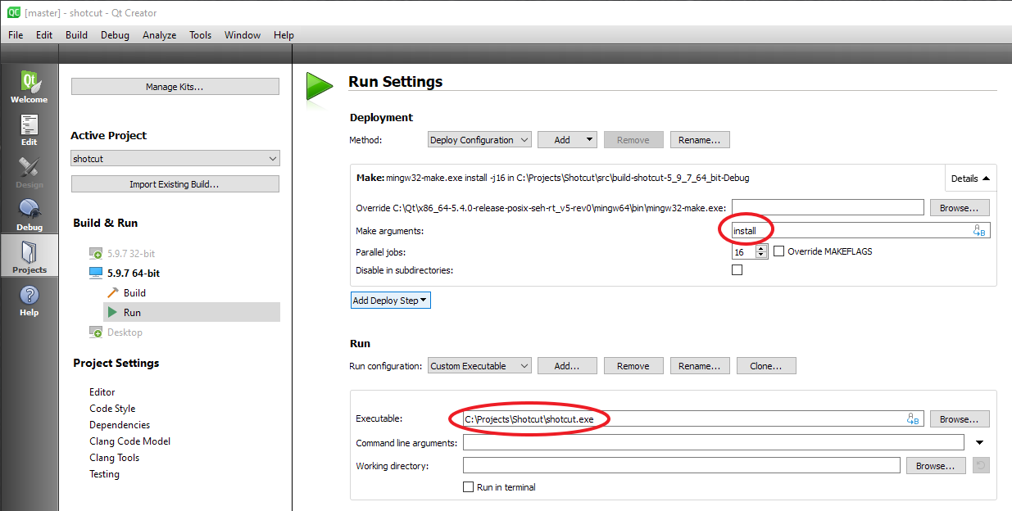Image resolution: width=1012 pixels, height=511 pixels.
Task: Click the reset working directory icon
Action: point(980,465)
